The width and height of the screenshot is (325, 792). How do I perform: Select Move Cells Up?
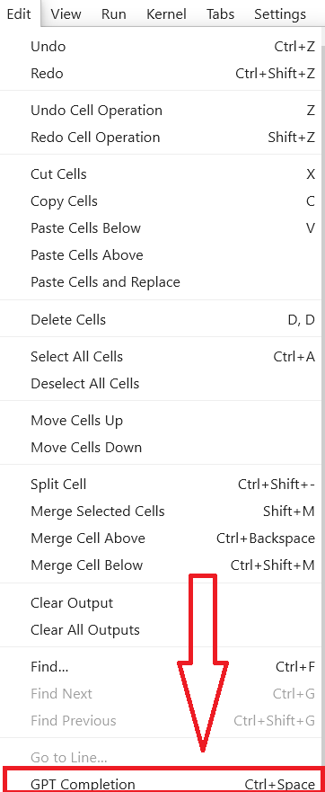pos(162,420)
